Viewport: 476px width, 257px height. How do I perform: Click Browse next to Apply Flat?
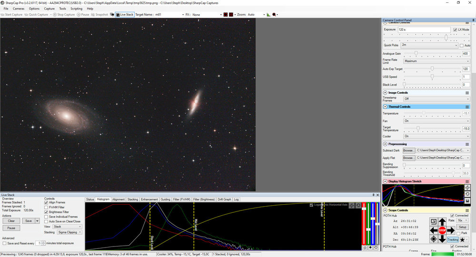[408, 158]
